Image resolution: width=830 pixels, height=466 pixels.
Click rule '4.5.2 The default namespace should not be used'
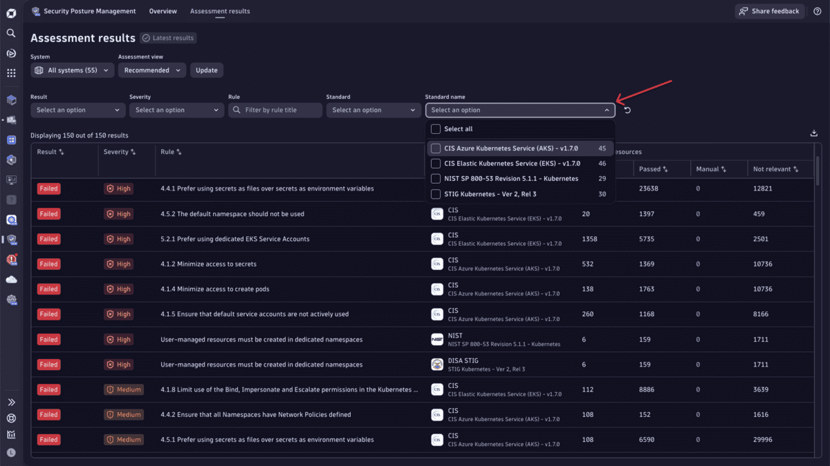pos(232,214)
